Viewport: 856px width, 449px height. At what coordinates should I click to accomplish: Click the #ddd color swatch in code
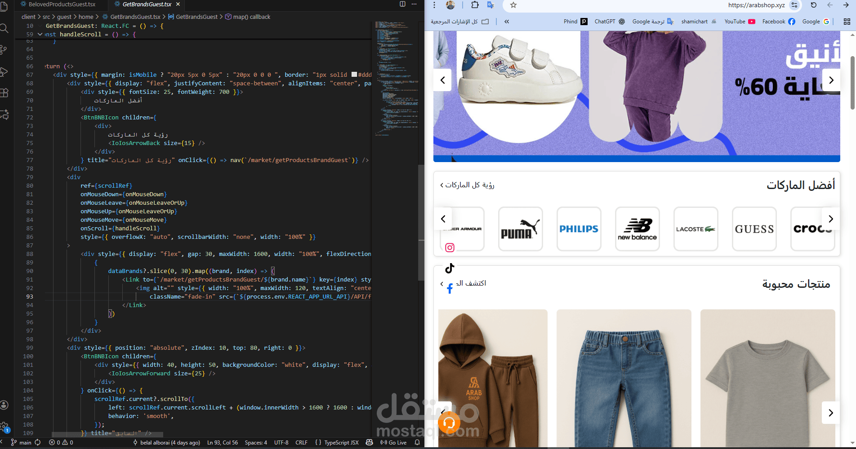pyautogui.click(x=354, y=75)
